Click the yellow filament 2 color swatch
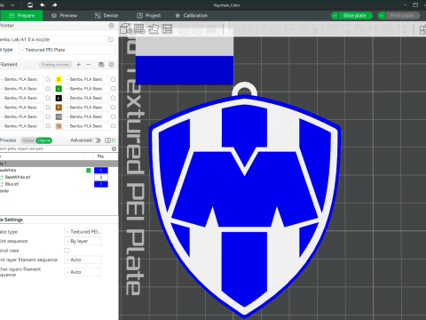Viewport: 426px width, 320px height. click(59, 79)
